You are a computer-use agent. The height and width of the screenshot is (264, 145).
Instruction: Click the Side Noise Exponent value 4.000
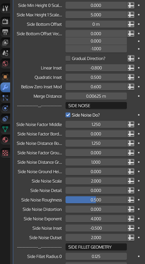pos(96,219)
